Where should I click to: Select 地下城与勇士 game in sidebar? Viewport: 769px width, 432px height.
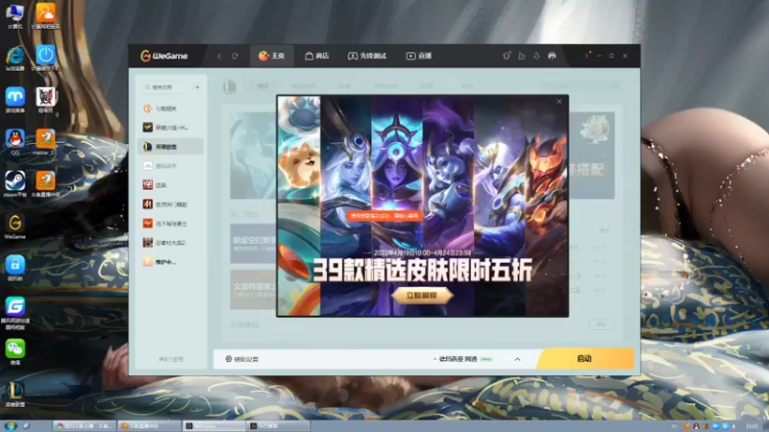171,224
